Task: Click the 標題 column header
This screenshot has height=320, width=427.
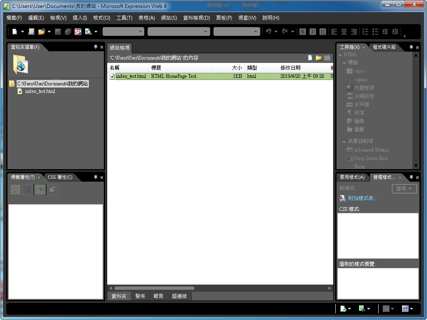Action: (x=180, y=68)
